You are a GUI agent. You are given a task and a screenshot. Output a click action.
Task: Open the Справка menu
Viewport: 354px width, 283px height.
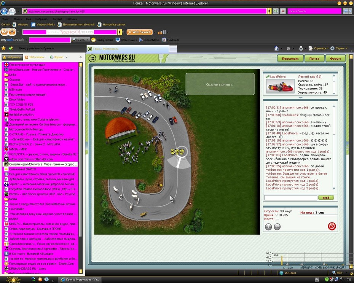point(72,19)
